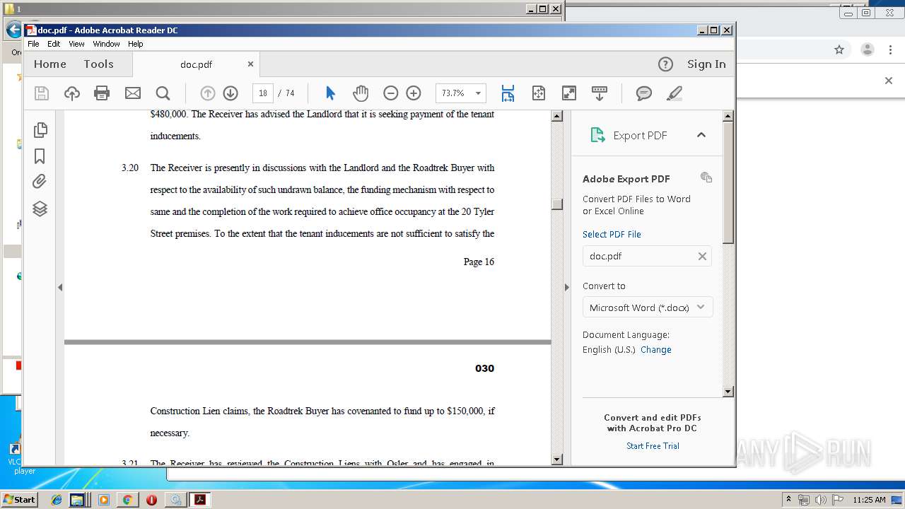The image size is (905, 509).
Task: Collapse the Export PDF section chevron
Action: [701, 134]
